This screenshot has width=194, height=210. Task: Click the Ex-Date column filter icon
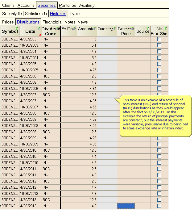tap(75, 28)
